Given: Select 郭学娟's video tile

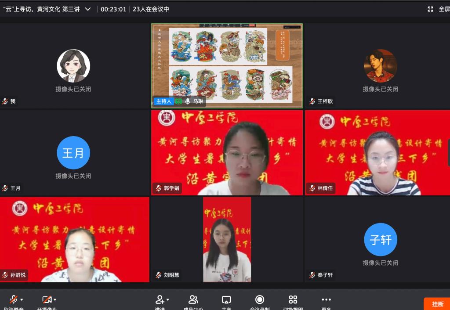Looking at the screenshot, I should (x=227, y=152).
